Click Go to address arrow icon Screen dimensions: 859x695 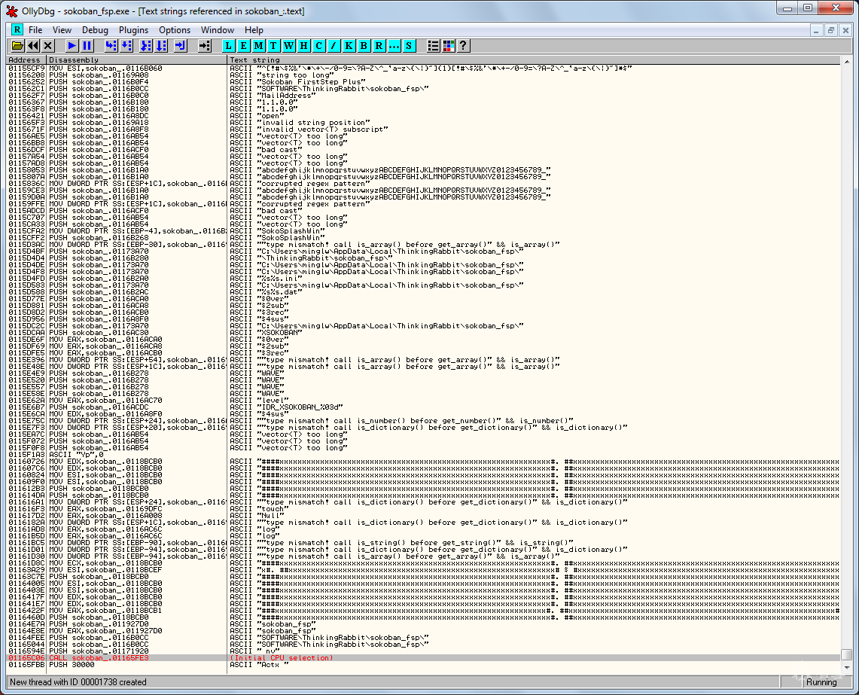click(205, 46)
